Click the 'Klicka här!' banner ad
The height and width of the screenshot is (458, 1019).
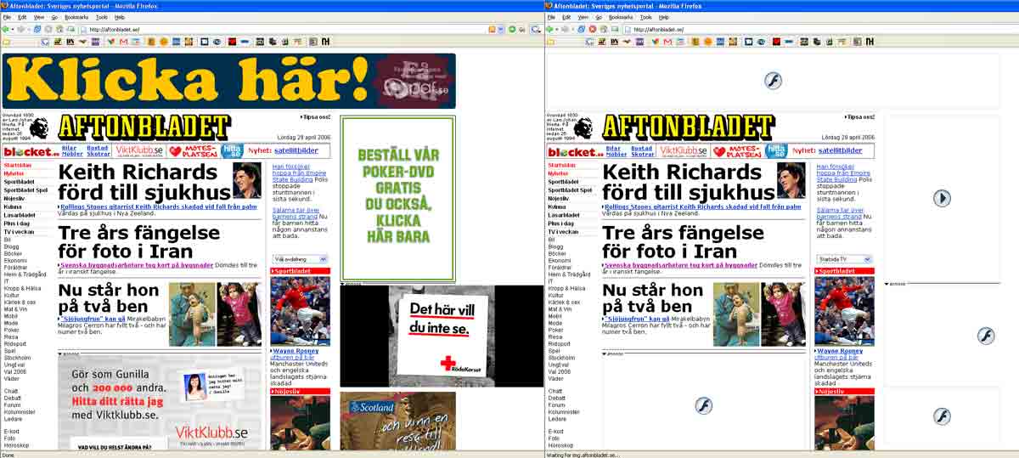click(x=228, y=81)
